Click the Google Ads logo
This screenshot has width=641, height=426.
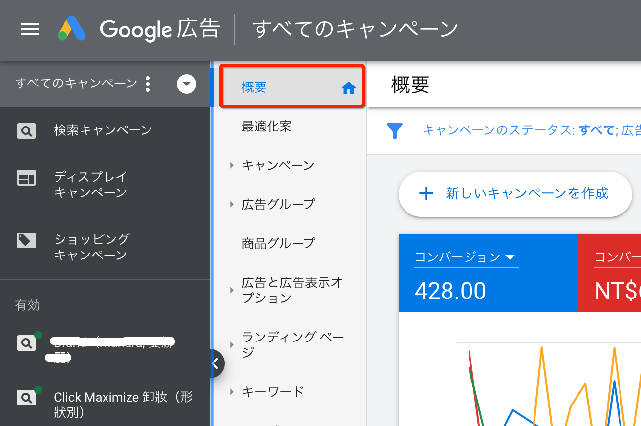72,29
